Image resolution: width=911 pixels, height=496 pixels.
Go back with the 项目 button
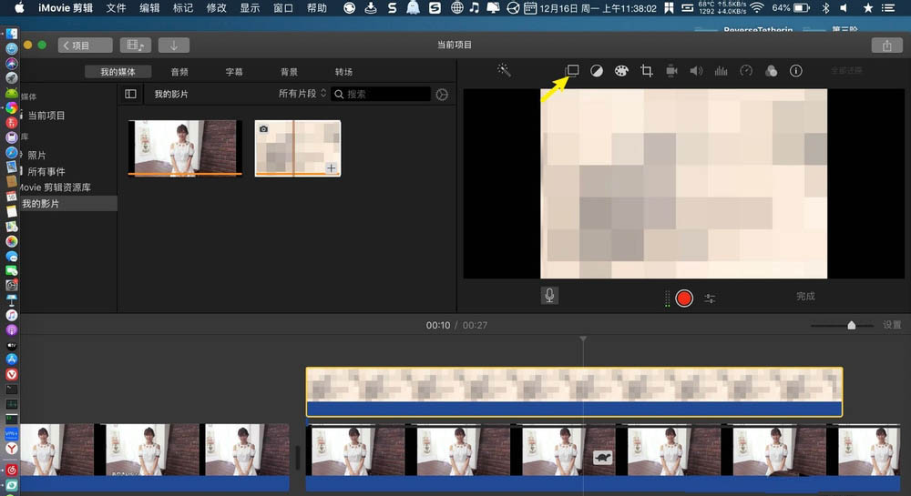tap(85, 46)
